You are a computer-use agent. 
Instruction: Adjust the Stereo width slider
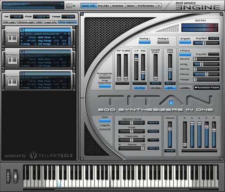(132, 148)
